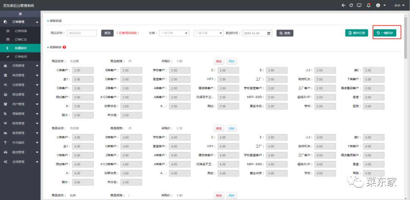Click the back arrow icon in the header
This screenshot has height=200, width=410.
(343, 5)
